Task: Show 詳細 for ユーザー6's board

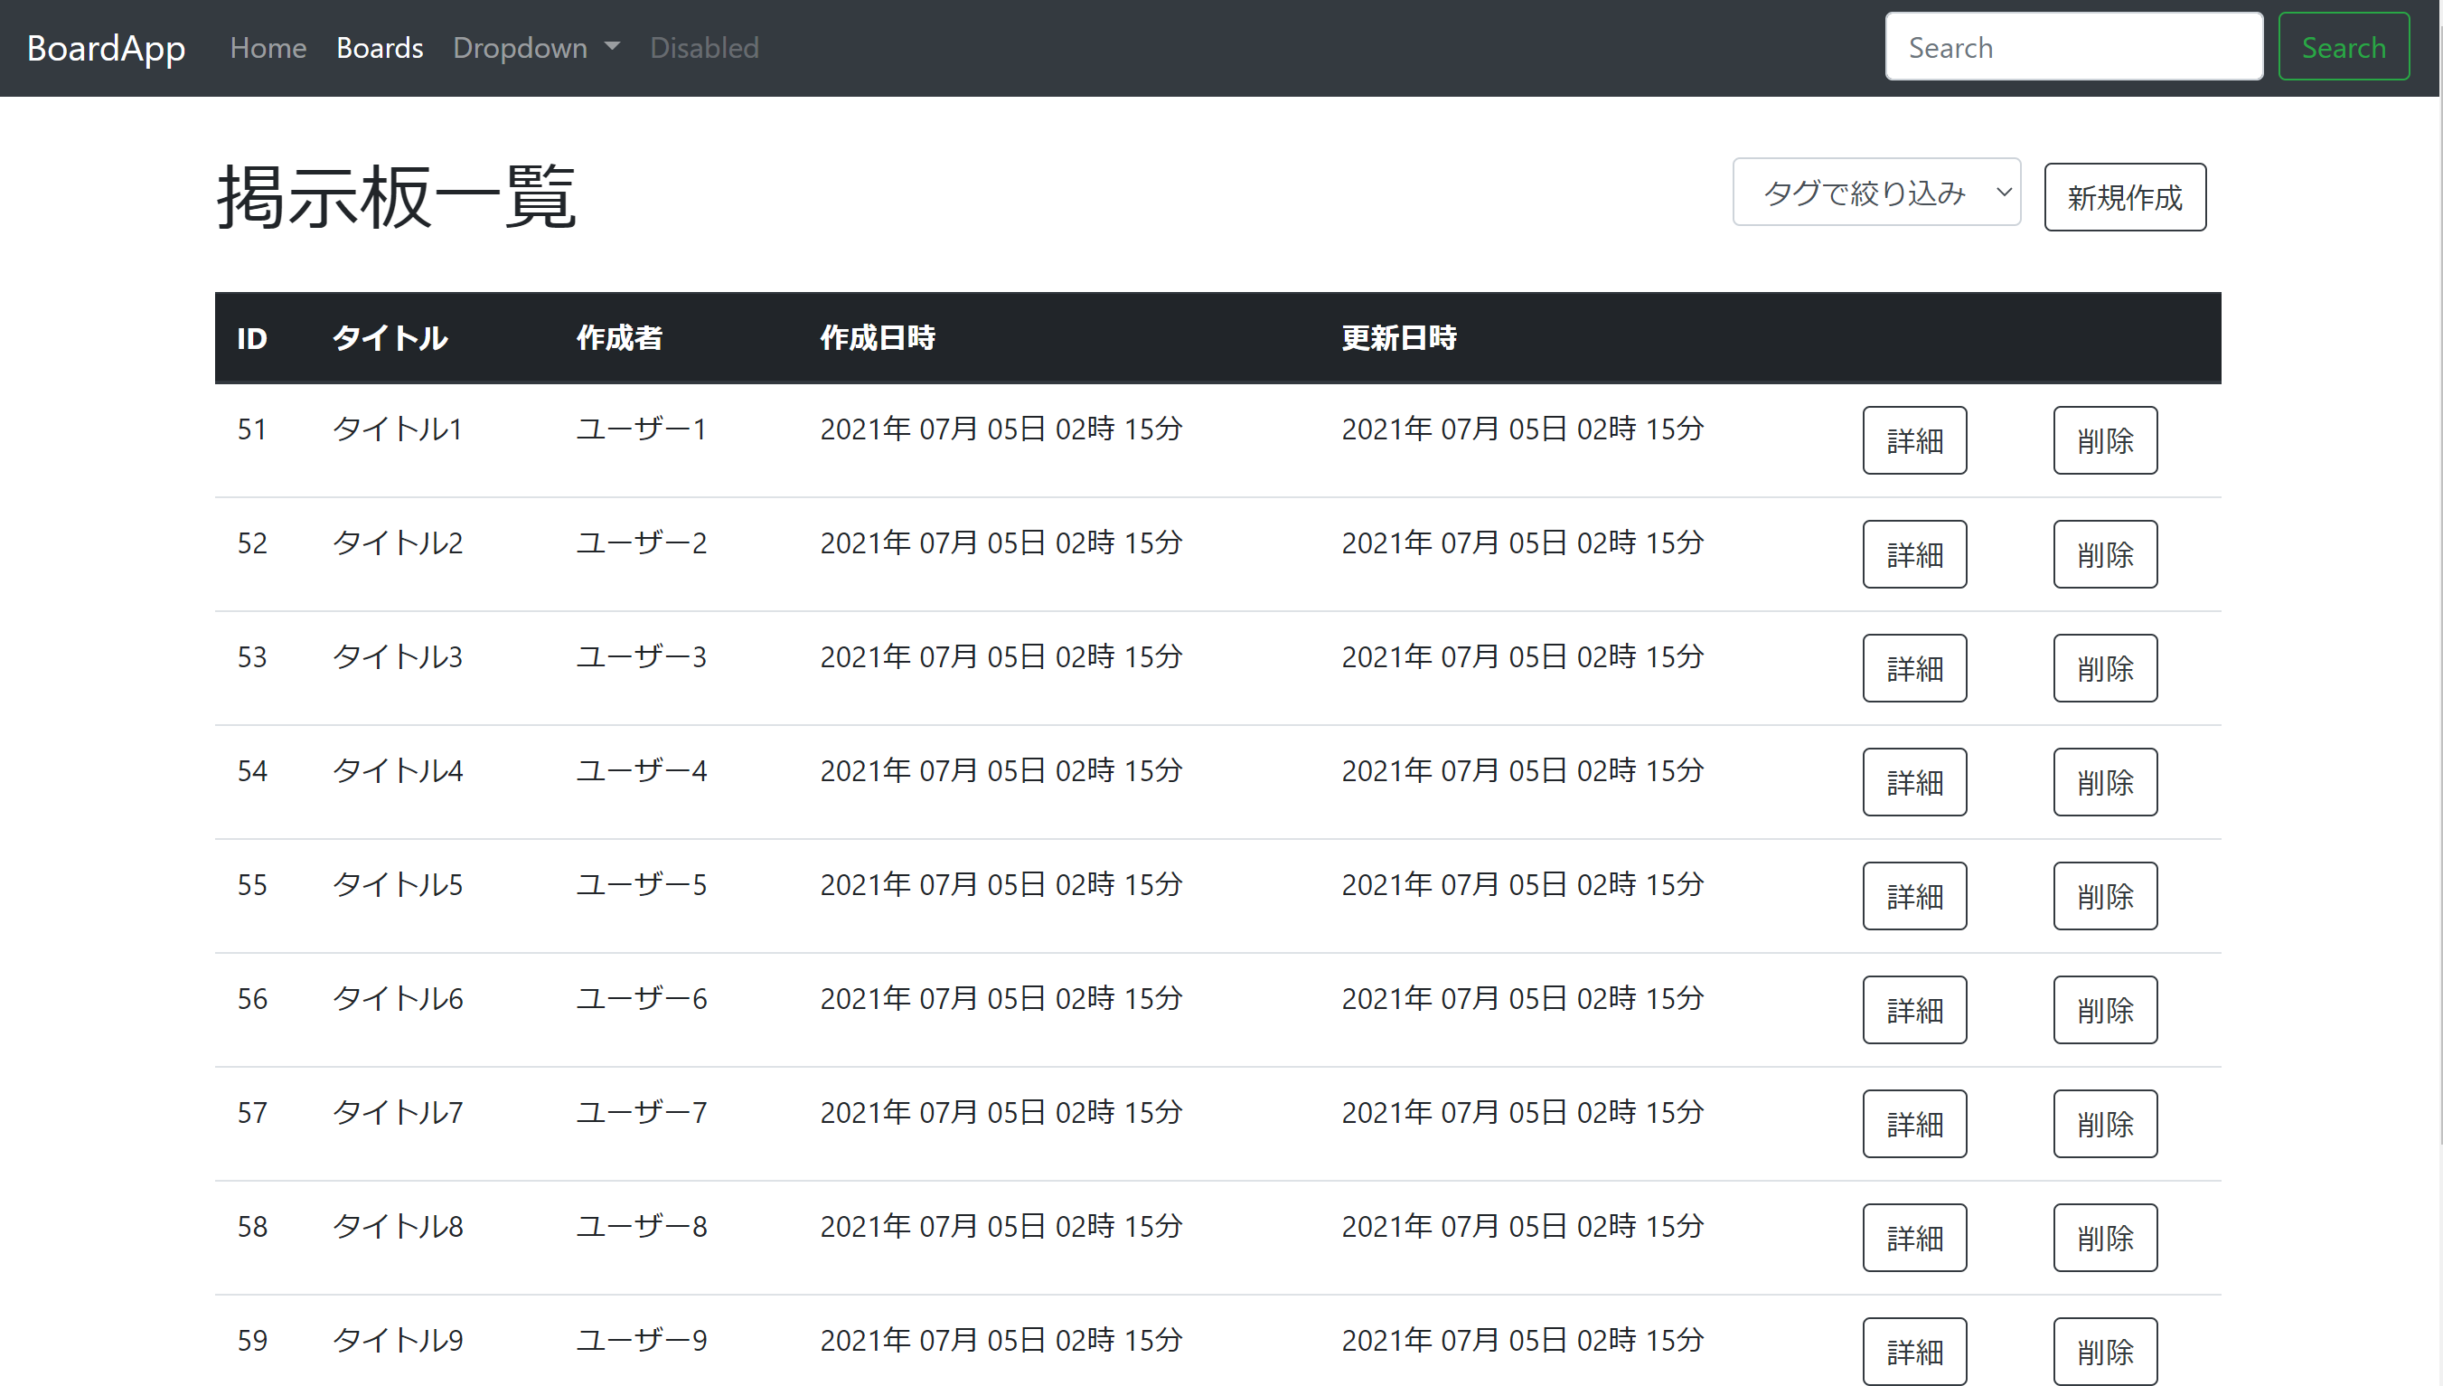Action: coord(1913,1010)
